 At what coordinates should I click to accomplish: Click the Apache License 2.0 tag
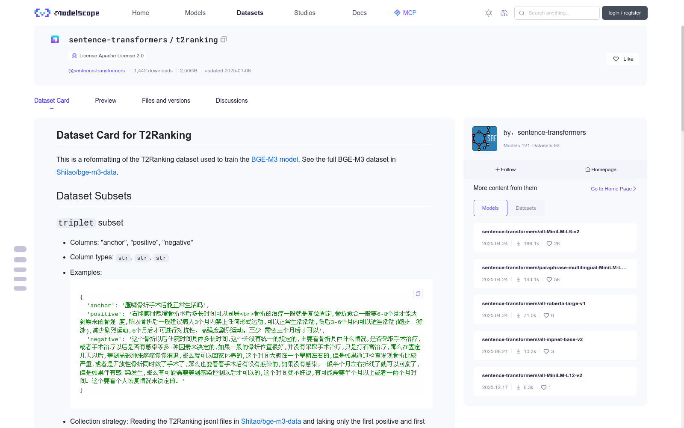coord(107,56)
